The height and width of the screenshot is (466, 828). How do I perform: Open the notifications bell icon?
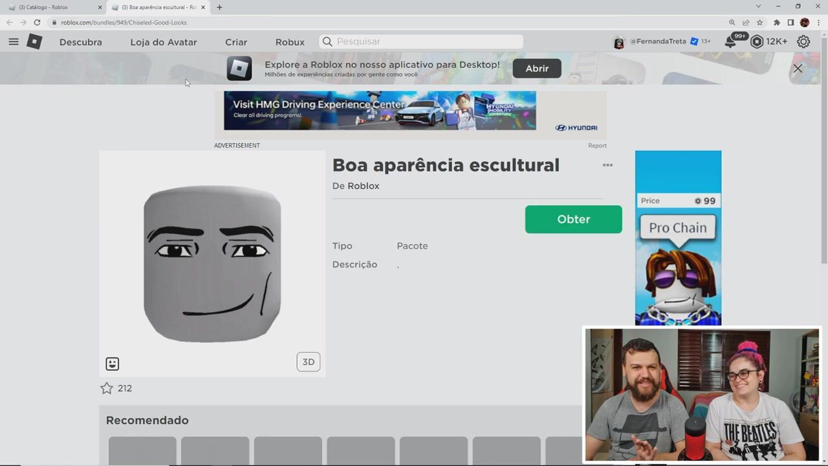[x=730, y=42]
